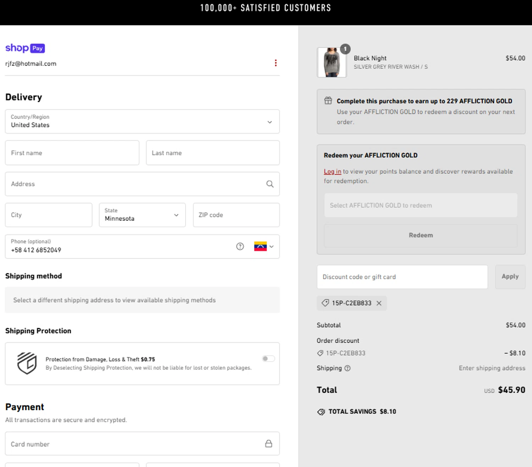Focus the Address input field
532x467 pixels.
(x=142, y=184)
